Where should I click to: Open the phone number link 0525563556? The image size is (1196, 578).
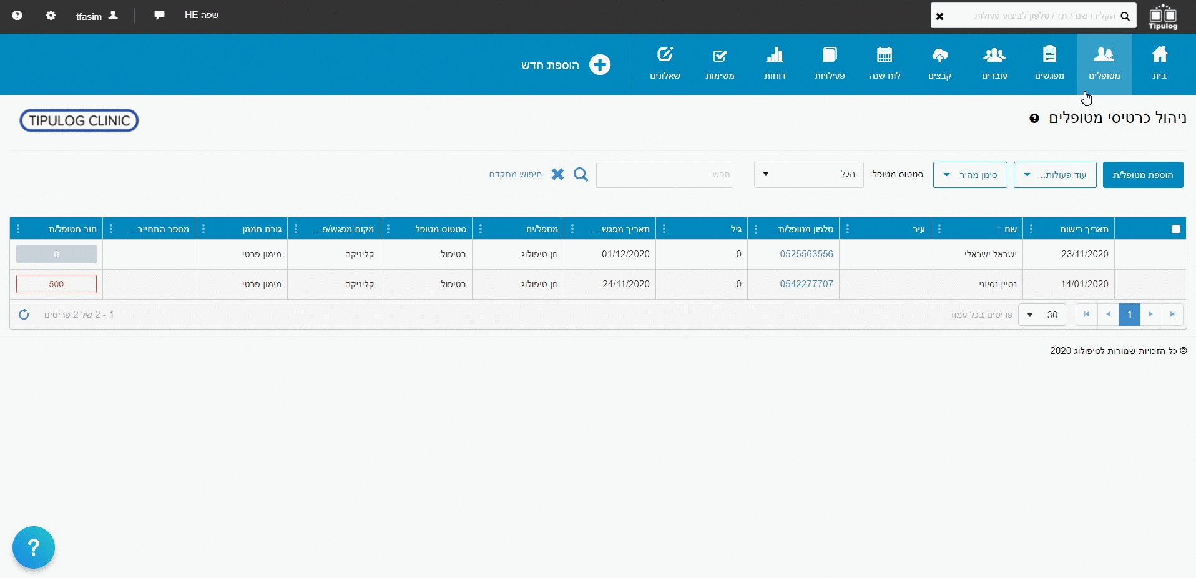(x=806, y=254)
